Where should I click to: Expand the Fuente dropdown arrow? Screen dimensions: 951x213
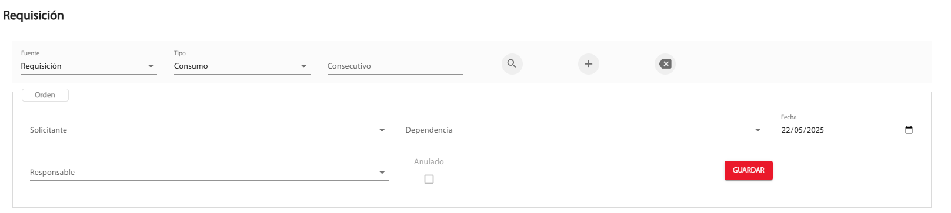151,66
